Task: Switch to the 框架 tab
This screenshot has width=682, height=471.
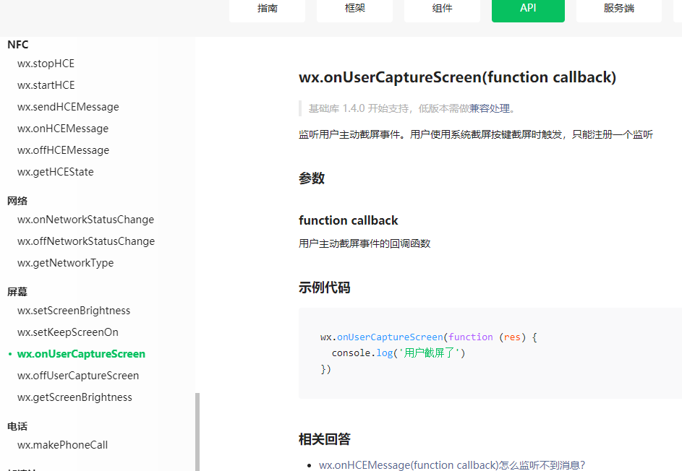Action: [x=355, y=9]
